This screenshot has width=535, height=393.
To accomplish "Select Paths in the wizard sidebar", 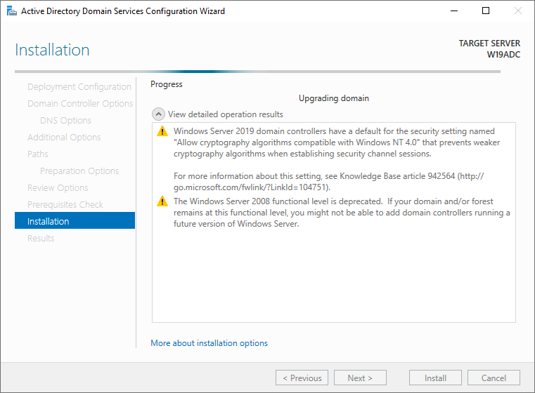I will tap(37, 154).
